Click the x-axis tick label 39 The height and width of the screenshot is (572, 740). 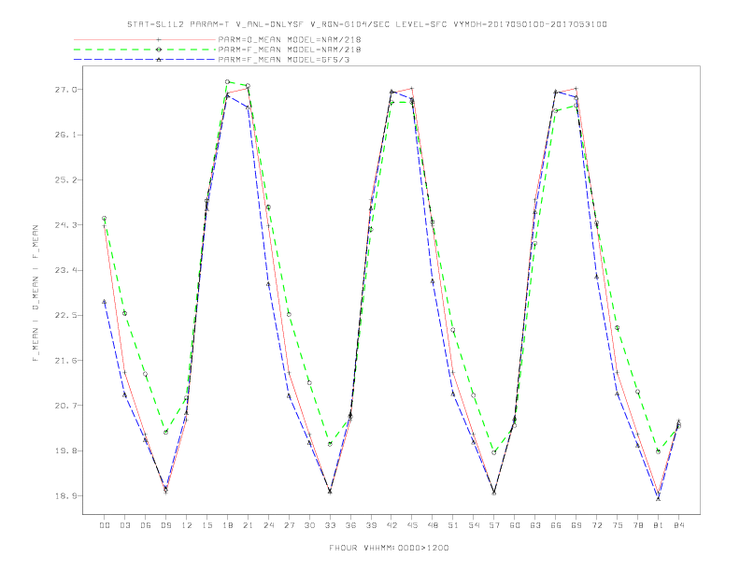[371, 525]
